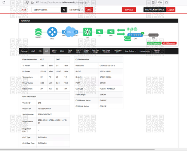Click the 80% zoom level indicator
The height and width of the screenshot is (151, 187).
click(x=160, y=2)
